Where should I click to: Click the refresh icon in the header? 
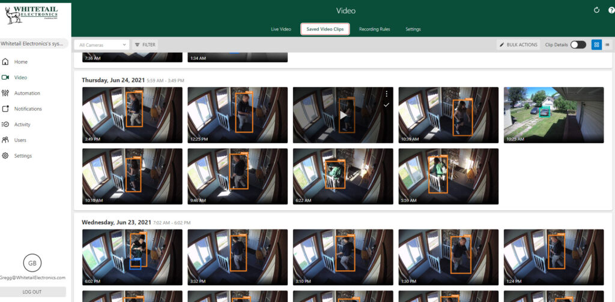596,10
